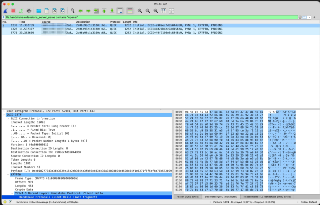Toggle auto-scroll during live capture
This screenshot has width=320, height=205.
point(120,11)
